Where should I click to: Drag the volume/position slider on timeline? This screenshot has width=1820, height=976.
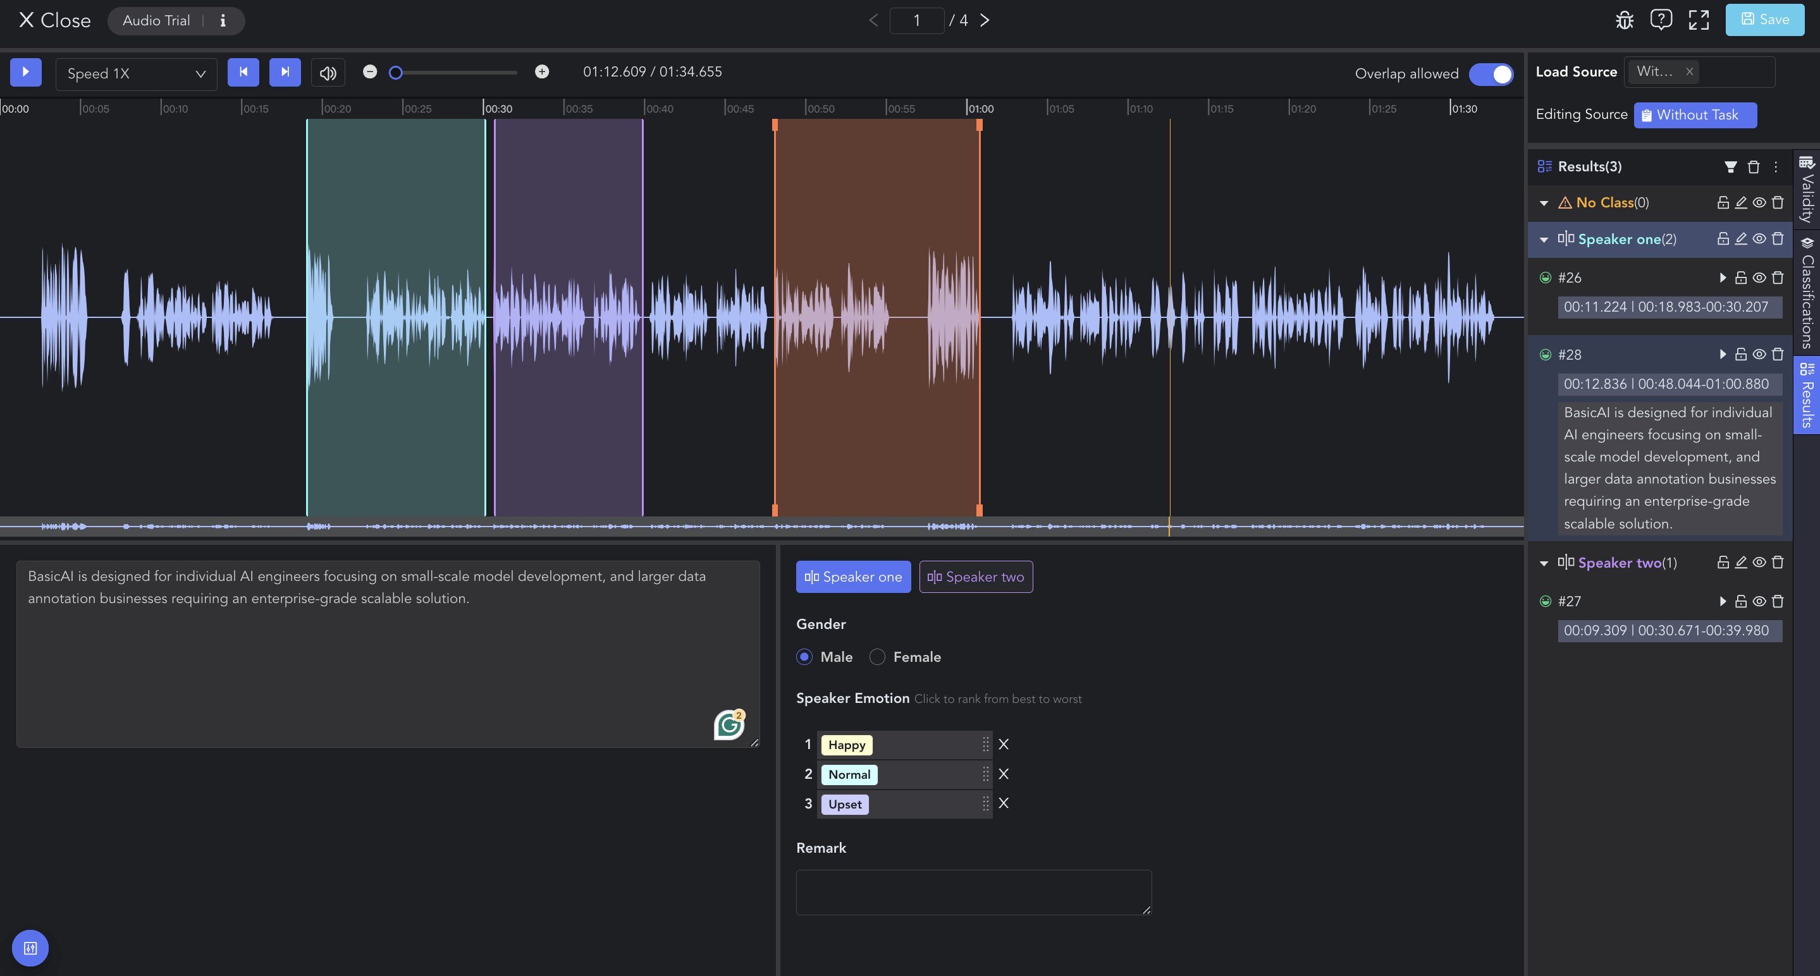coord(393,72)
